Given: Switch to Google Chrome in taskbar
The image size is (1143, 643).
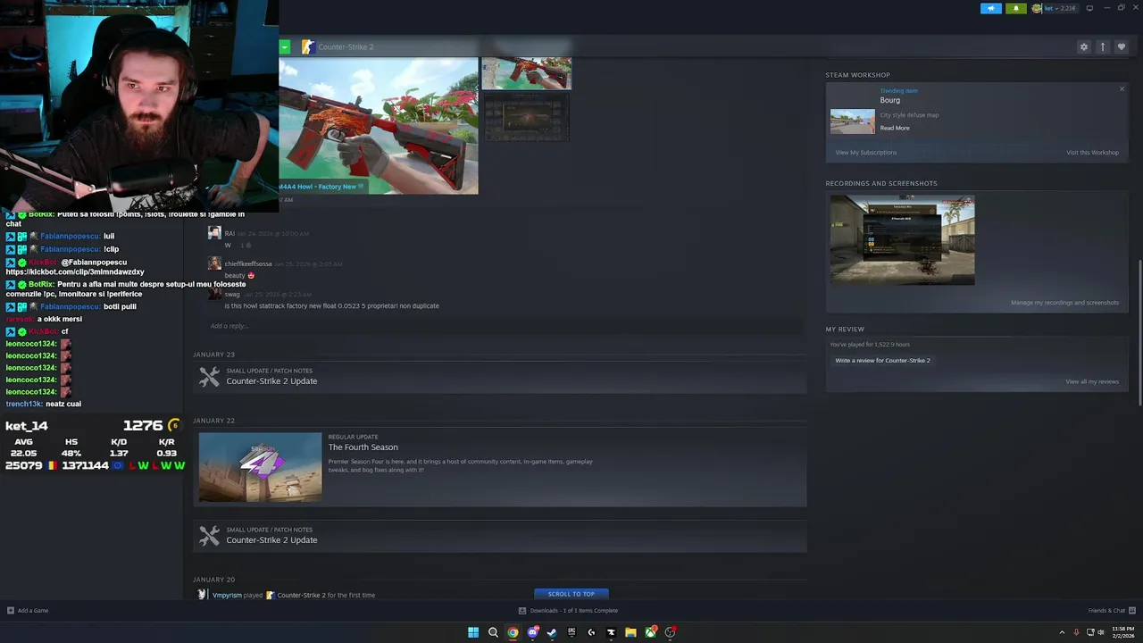Looking at the screenshot, I should (513, 632).
